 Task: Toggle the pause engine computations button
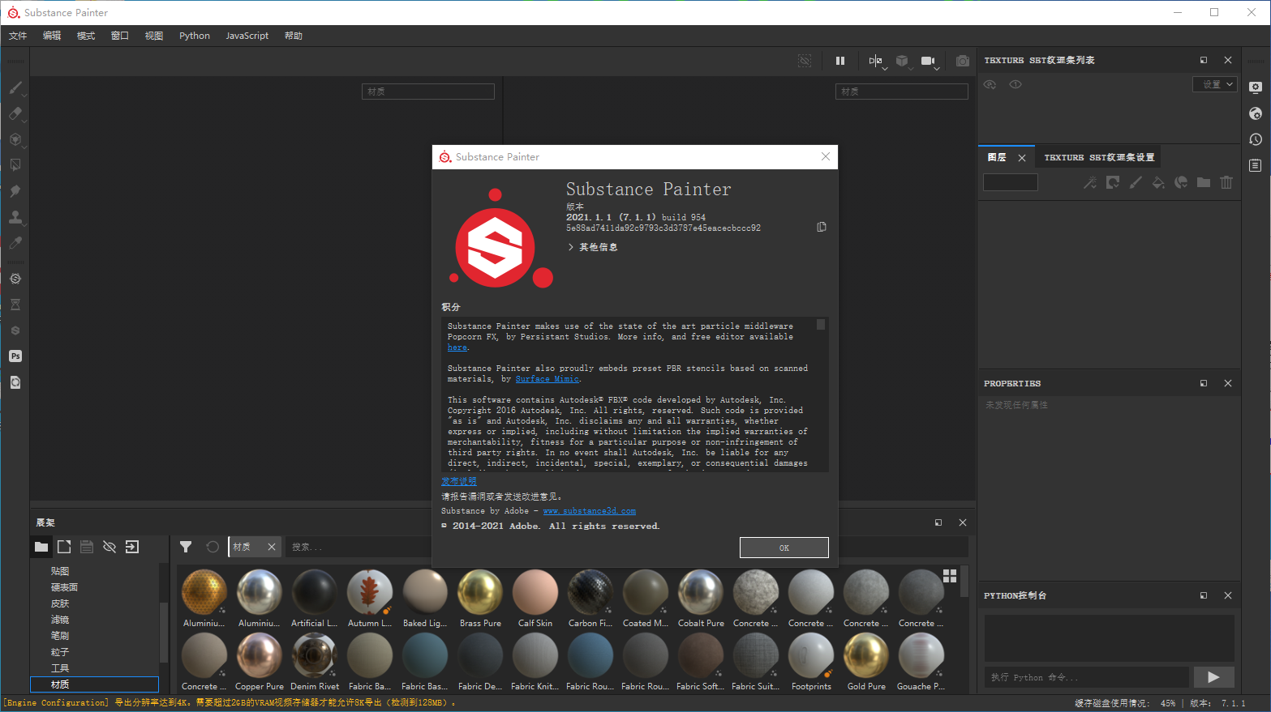(x=839, y=61)
